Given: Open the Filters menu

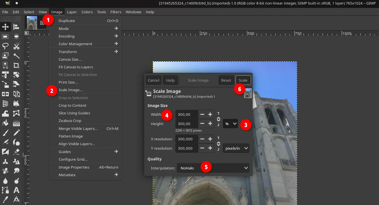Looking at the screenshot, I should point(116,12).
